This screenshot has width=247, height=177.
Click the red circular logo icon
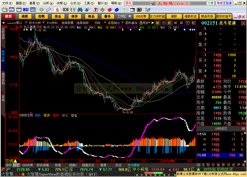point(110,10)
